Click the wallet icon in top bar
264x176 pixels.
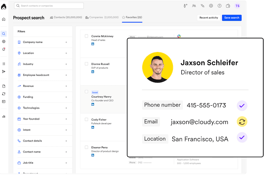click(228, 6)
